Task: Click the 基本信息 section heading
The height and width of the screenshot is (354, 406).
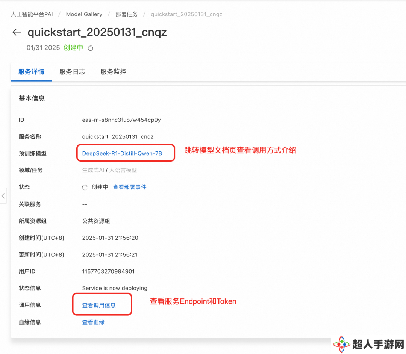Action: coord(32,98)
